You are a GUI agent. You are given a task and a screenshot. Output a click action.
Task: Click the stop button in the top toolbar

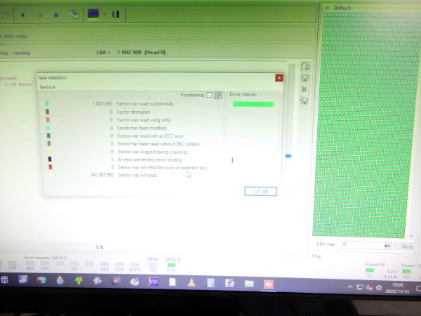click(x=55, y=14)
